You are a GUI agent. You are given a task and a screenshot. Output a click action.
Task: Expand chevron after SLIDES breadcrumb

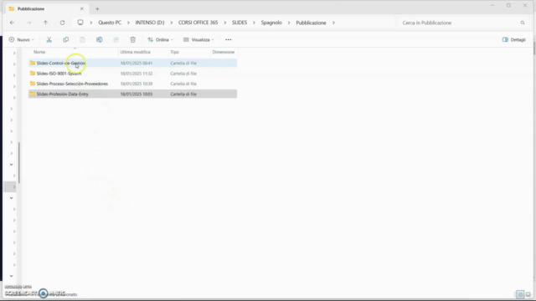[254, 23]
